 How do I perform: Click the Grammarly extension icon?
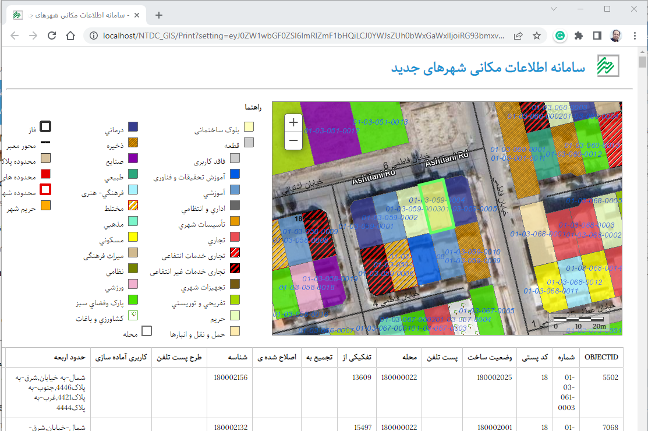coord(560,36)
